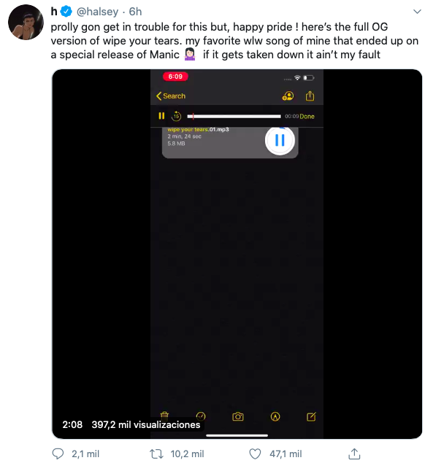Tap the markup pen circle icon
This screenshot has height=463, width=425.
point(275,416)
